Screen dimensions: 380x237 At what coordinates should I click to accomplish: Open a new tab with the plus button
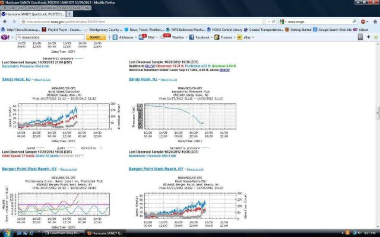pyautogui.click(x=69, y=14)
